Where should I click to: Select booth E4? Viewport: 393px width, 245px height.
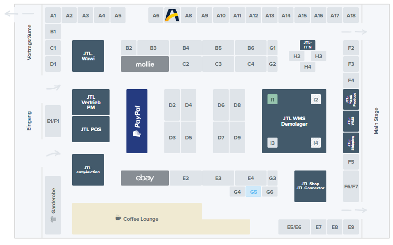(x=251, y=178)
